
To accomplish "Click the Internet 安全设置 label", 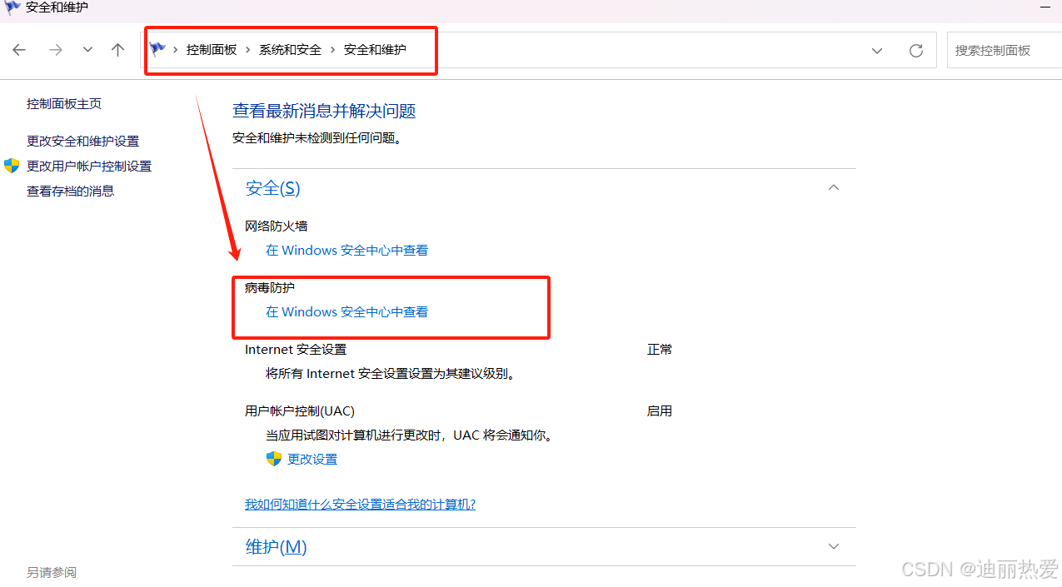I will click(x=296, y=350).
